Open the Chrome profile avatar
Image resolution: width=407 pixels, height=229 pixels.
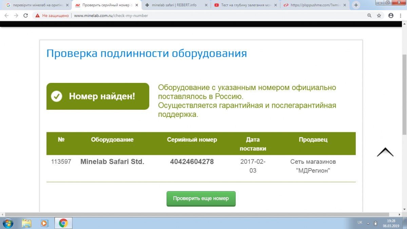click(x=391, y=16)
